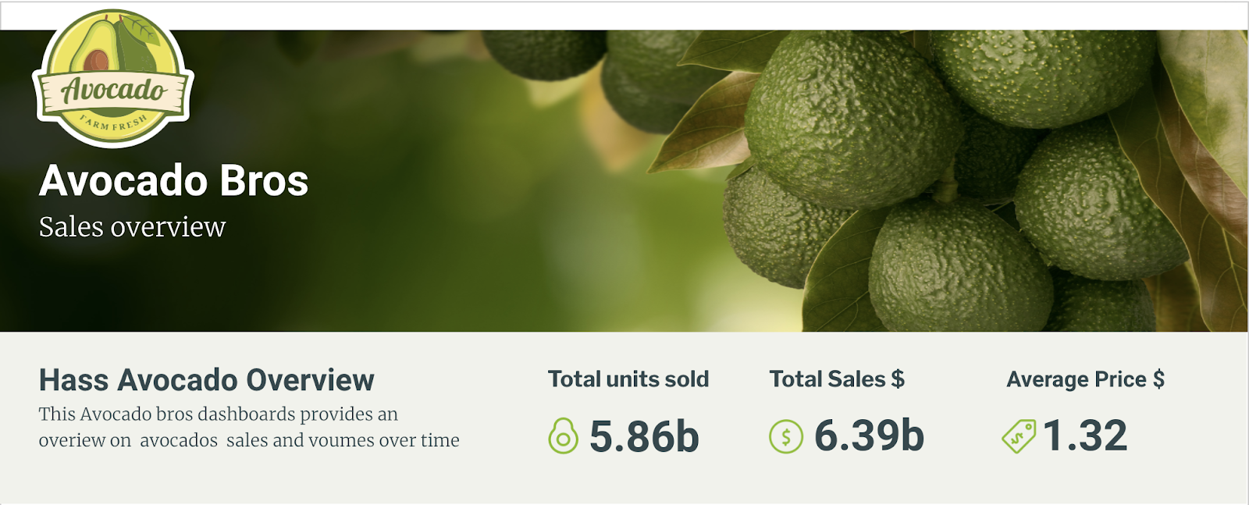
Task: Click the price tag icon beside 1.32
Action: point(1019,436)
